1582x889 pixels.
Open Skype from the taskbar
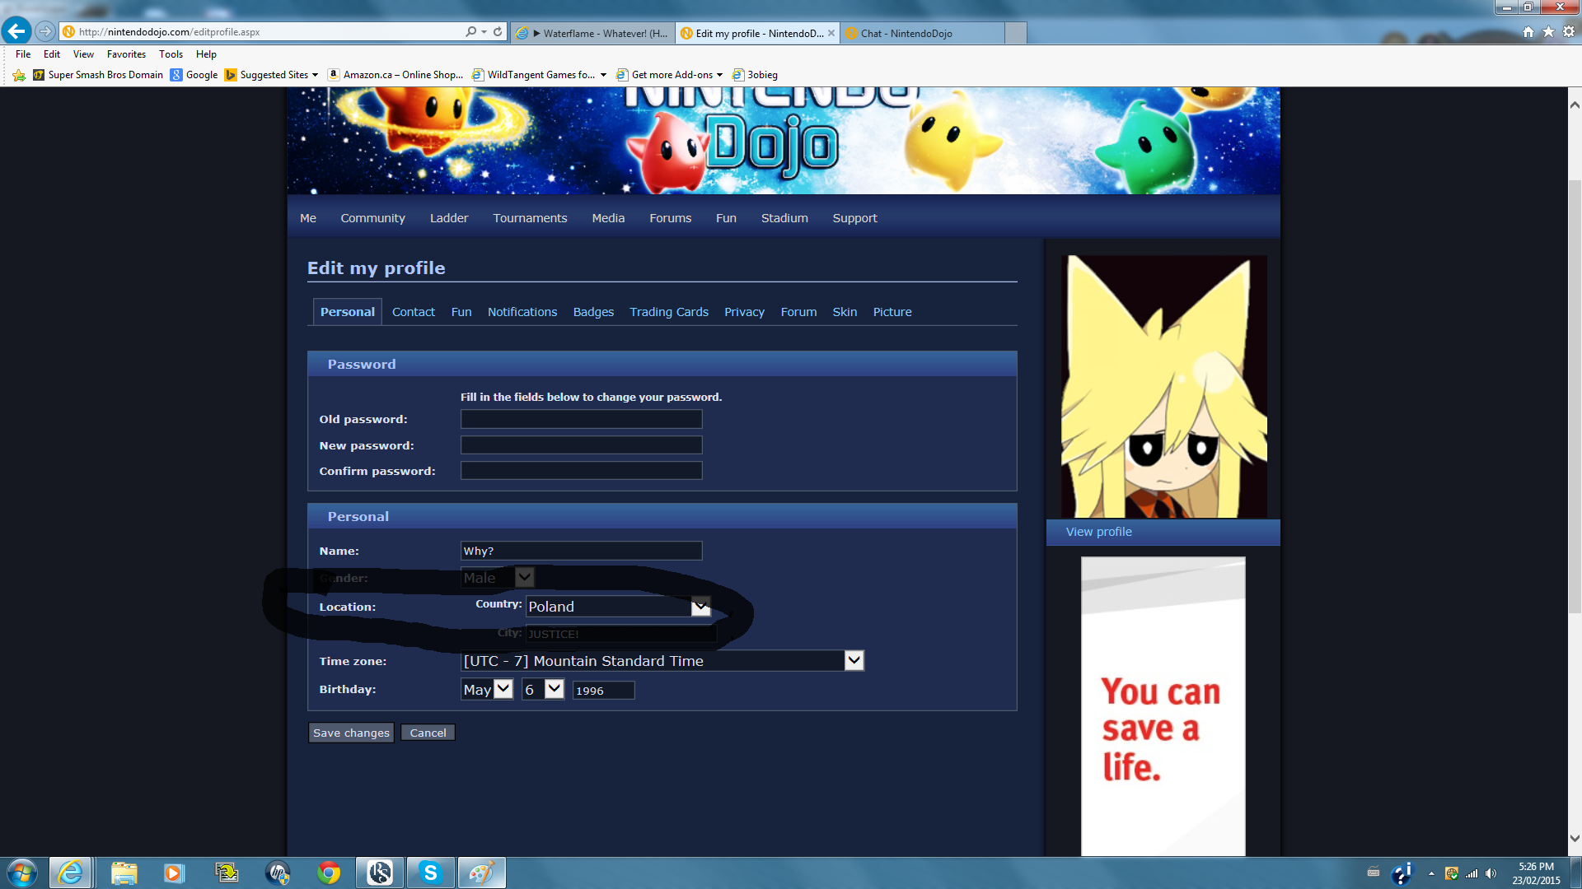click(x=430, y=873)
